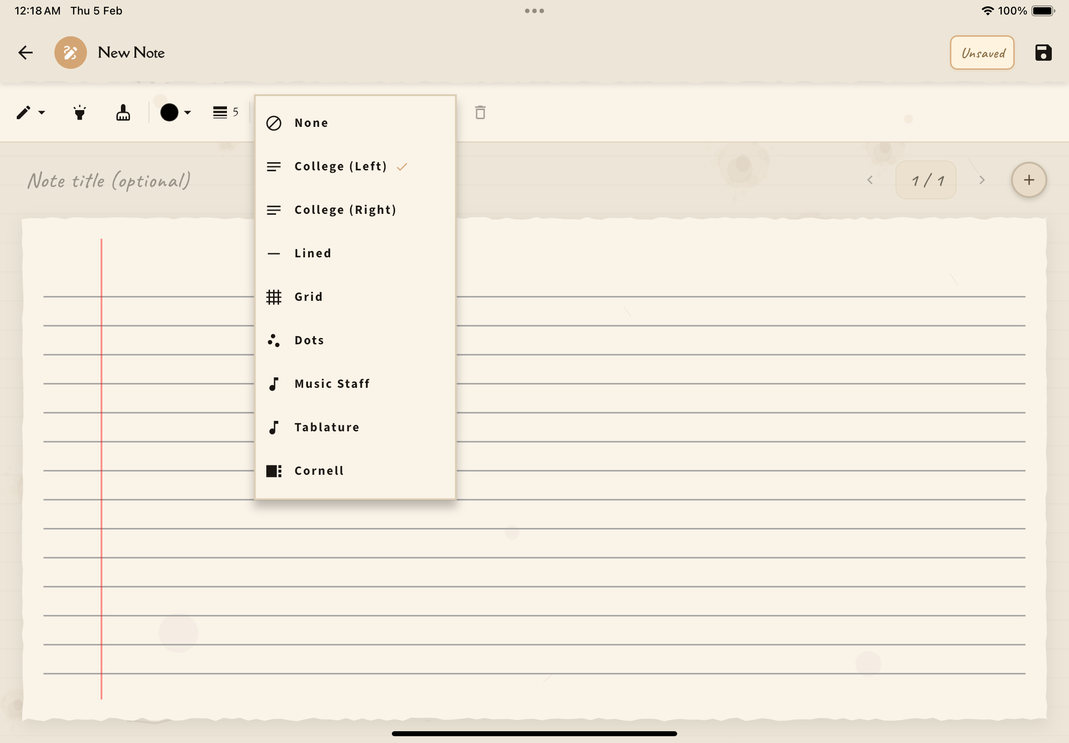
Task: Select the pen drawing tool
Action: 23,113
